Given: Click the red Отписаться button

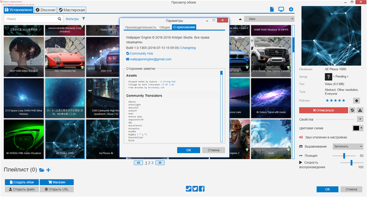Looking at the screenshot, I should (x=324, y=110).
